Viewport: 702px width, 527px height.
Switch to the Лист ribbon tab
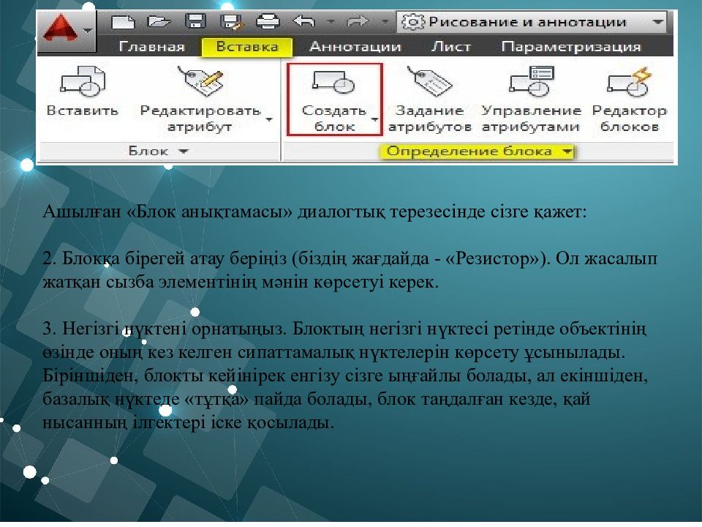(451, 47)
